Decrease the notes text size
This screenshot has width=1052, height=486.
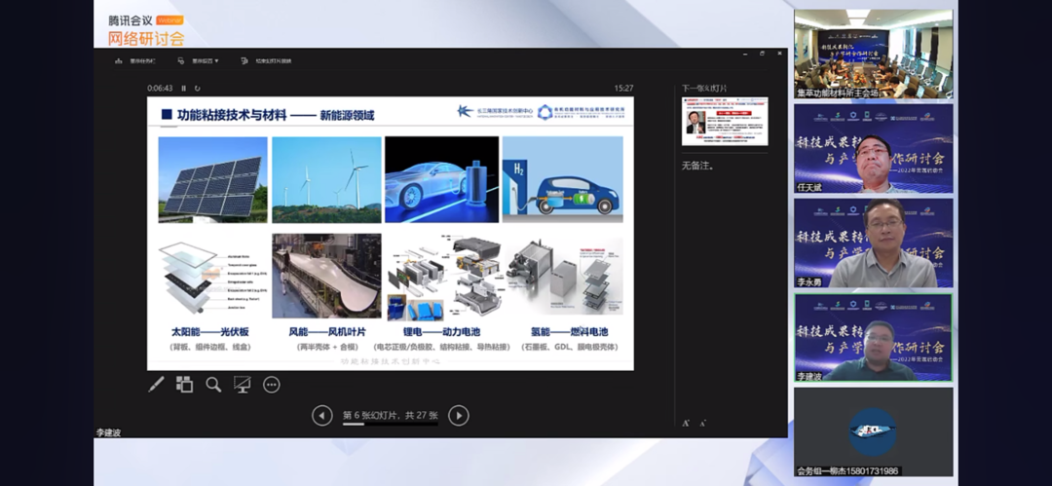pyautogui.click(x=702, y=424)
